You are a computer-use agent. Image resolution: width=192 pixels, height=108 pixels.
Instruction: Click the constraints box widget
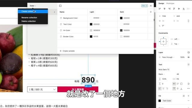[x=163, y=41]
